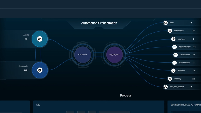This screenshot has width=201, height=113.
Task: Select the EmailListener adapter icon
Action: (x=175, y=55)
